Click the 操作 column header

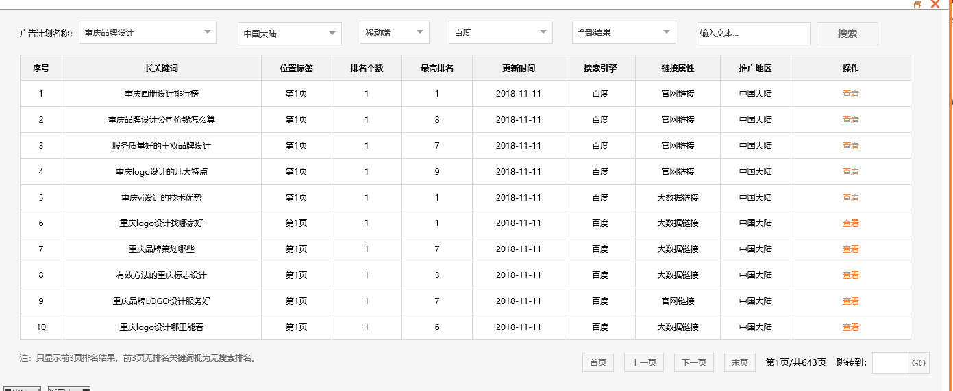pos(851,68)
